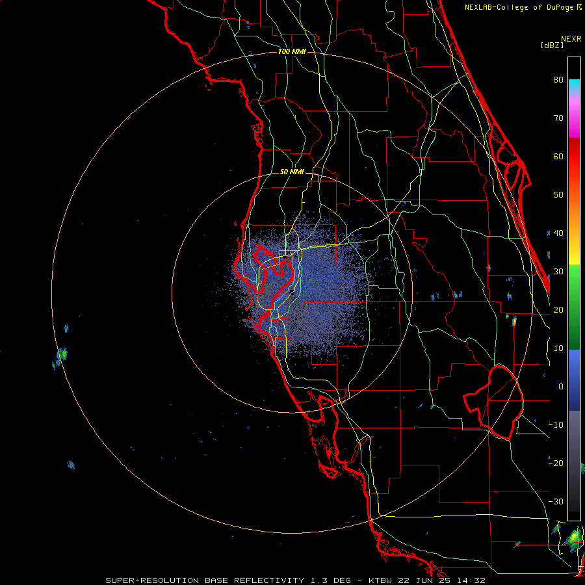The width and height of the screenshot is (585, 585).
Task: Click the KTBW station identifier in the caption
Action: point(380,580)
